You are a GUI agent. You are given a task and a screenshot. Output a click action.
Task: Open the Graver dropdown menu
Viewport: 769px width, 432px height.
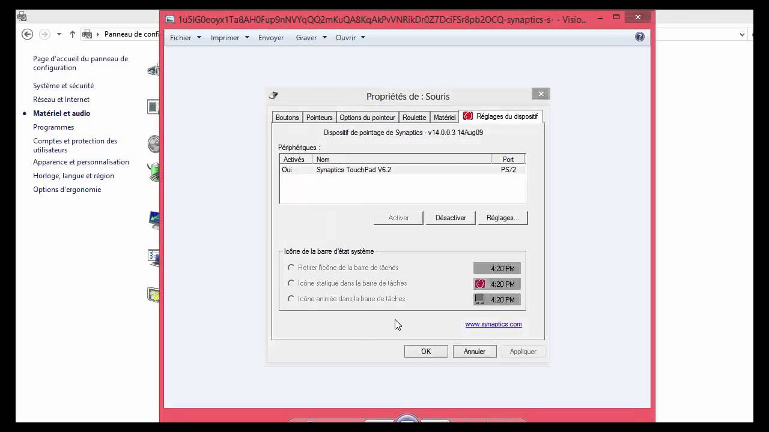(311, 37)
